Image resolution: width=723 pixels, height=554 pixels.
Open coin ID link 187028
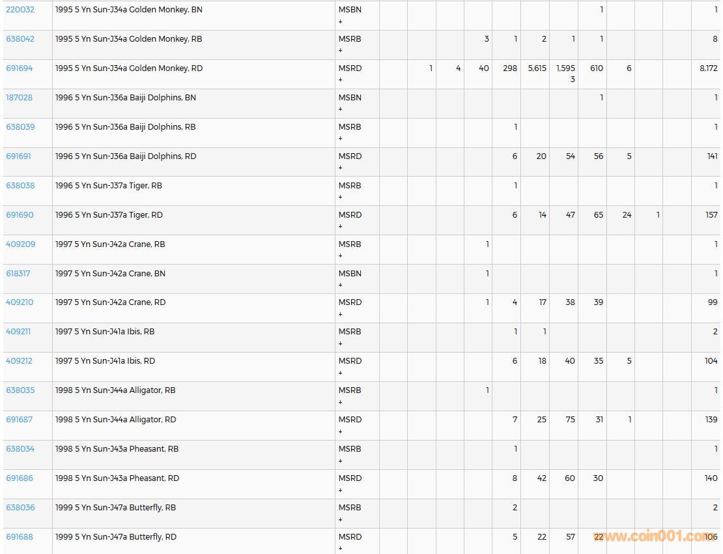point(20,98)
